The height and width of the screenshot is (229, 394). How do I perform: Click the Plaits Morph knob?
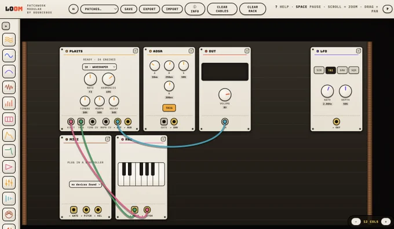click(100, 101)
